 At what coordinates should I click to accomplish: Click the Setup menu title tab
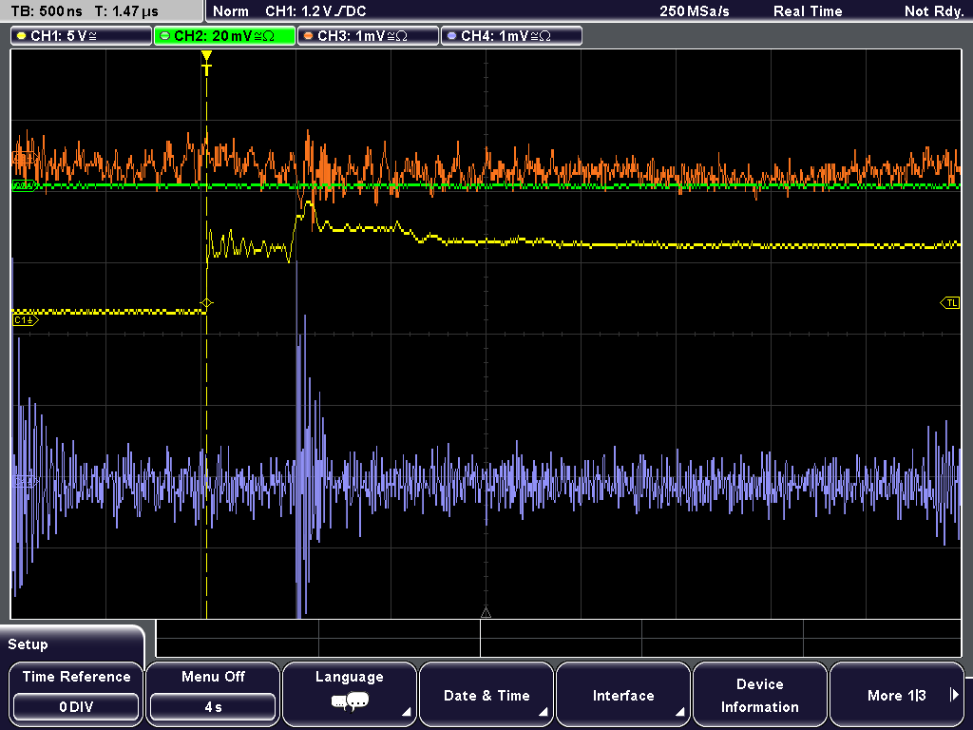pyautogui.click(x=72, y=644)
